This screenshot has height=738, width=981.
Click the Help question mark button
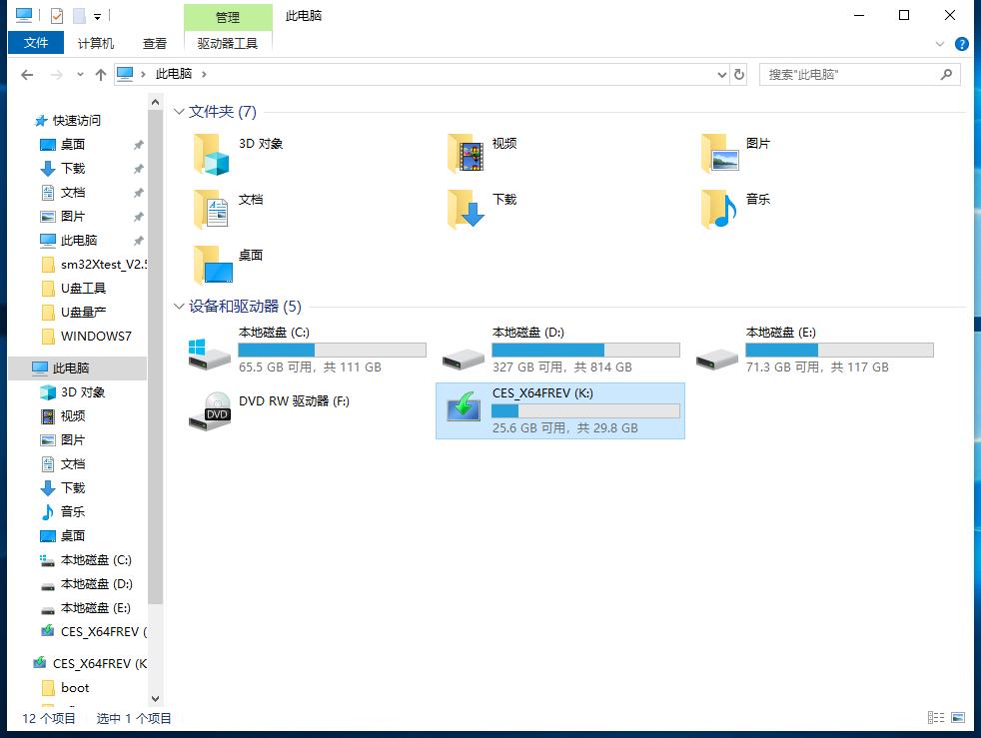tap(960, 43)
